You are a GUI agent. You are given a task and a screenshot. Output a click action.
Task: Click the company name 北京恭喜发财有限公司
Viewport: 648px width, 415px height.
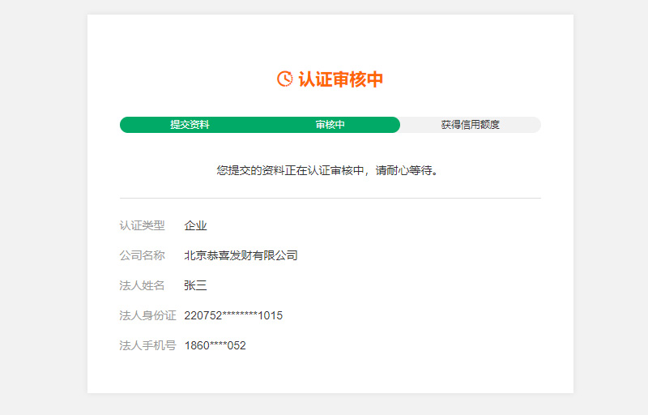pyautogui.click(x=241, y=255)
